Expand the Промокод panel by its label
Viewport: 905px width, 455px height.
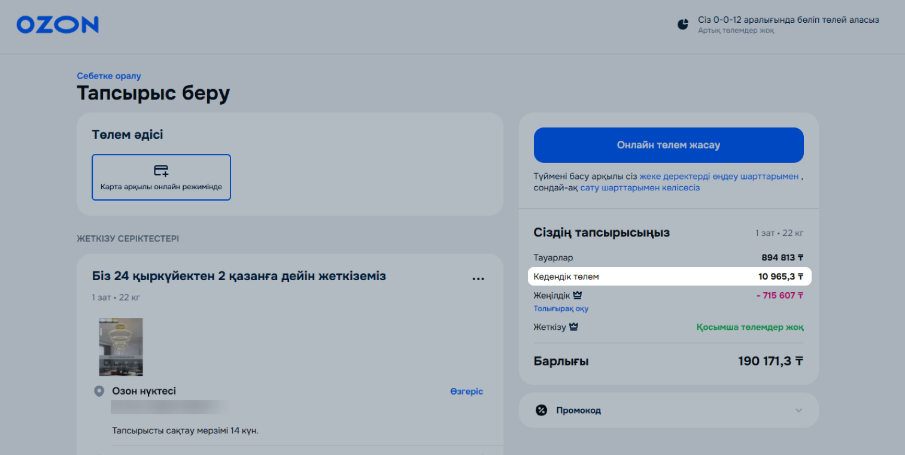(578, 411)
